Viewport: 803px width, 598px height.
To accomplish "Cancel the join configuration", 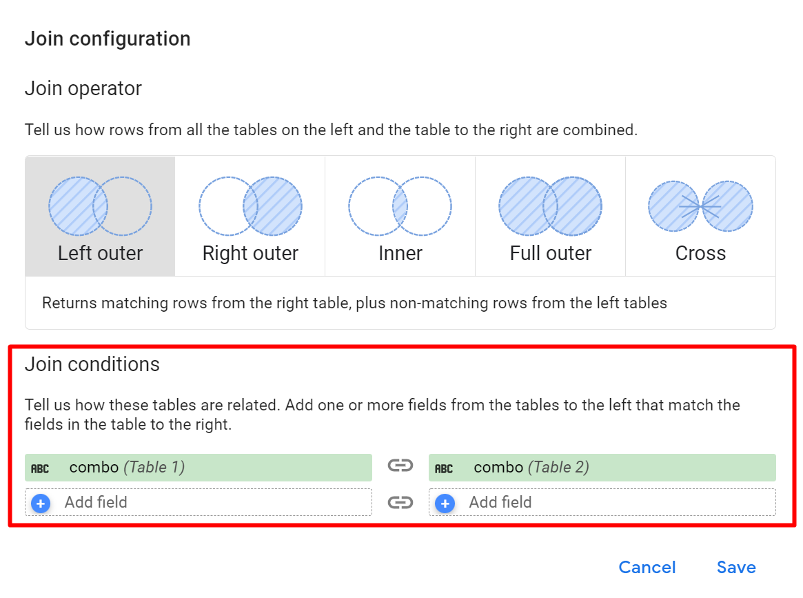I will pos(647,567).
